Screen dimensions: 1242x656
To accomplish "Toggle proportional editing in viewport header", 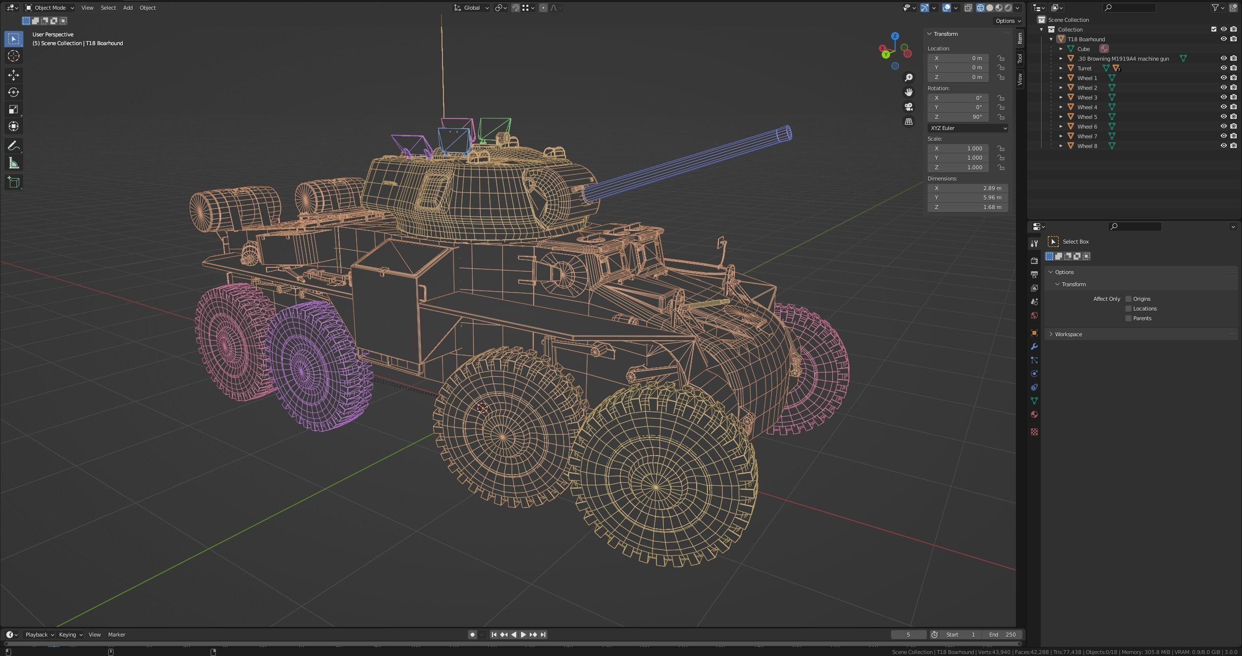I will (x=543, y=8).
